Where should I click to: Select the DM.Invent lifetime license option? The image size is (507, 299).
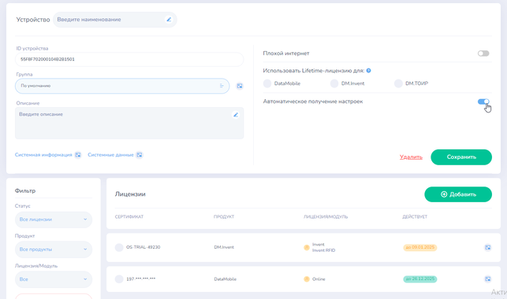334,83
